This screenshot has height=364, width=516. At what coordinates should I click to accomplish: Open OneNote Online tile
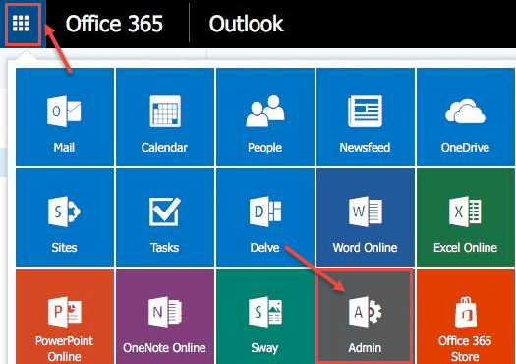pyautogui.click(x=165, y=316)
